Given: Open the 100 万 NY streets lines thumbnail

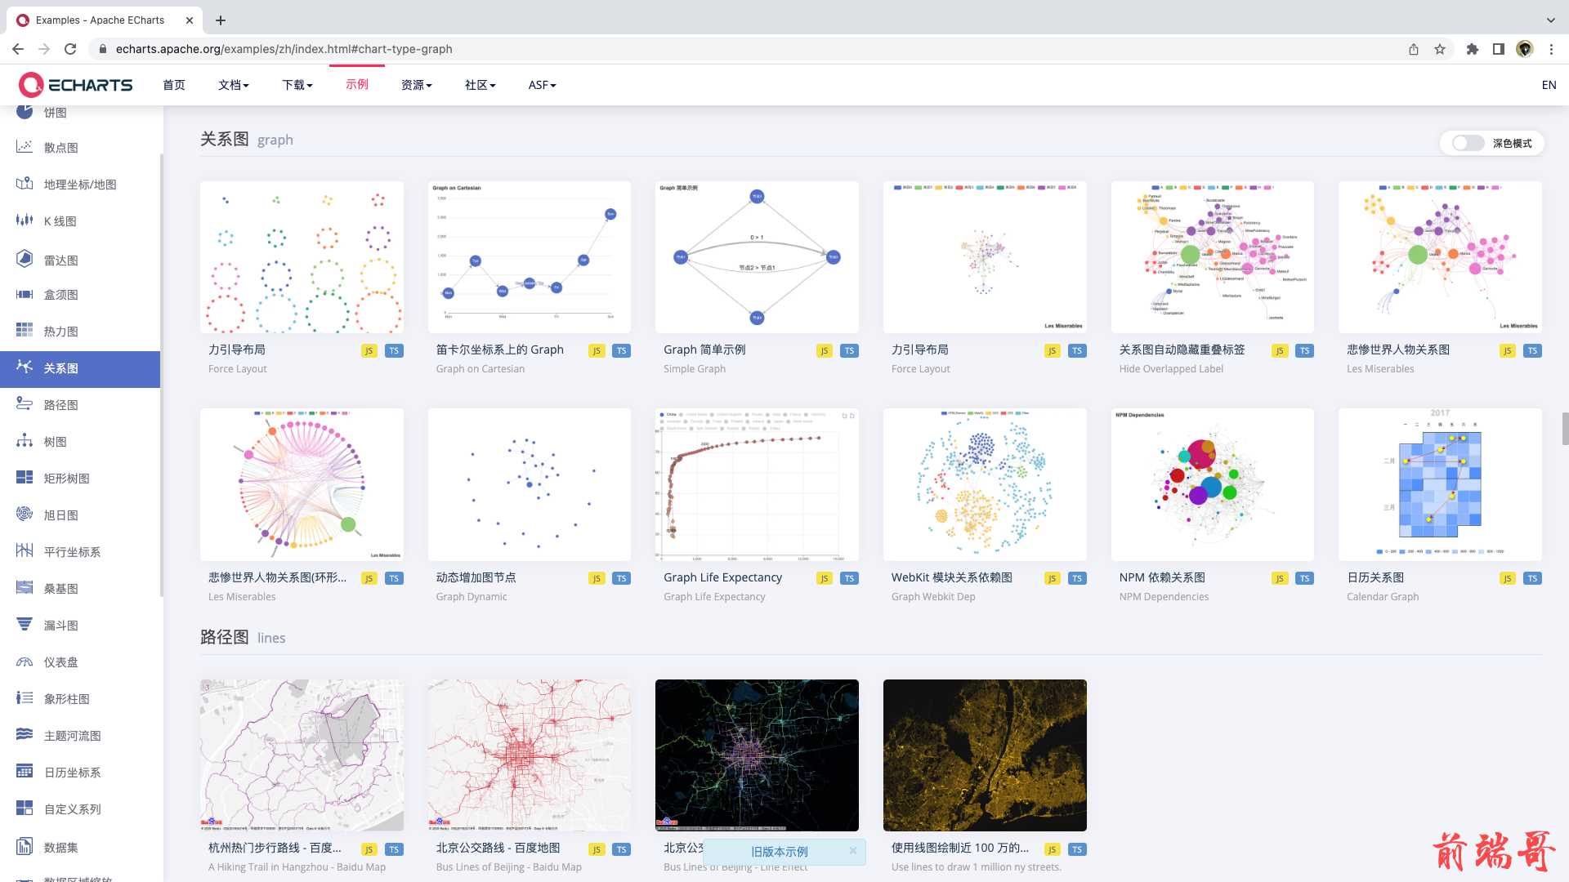Looking at the screenshot, I should click(985, 755).
